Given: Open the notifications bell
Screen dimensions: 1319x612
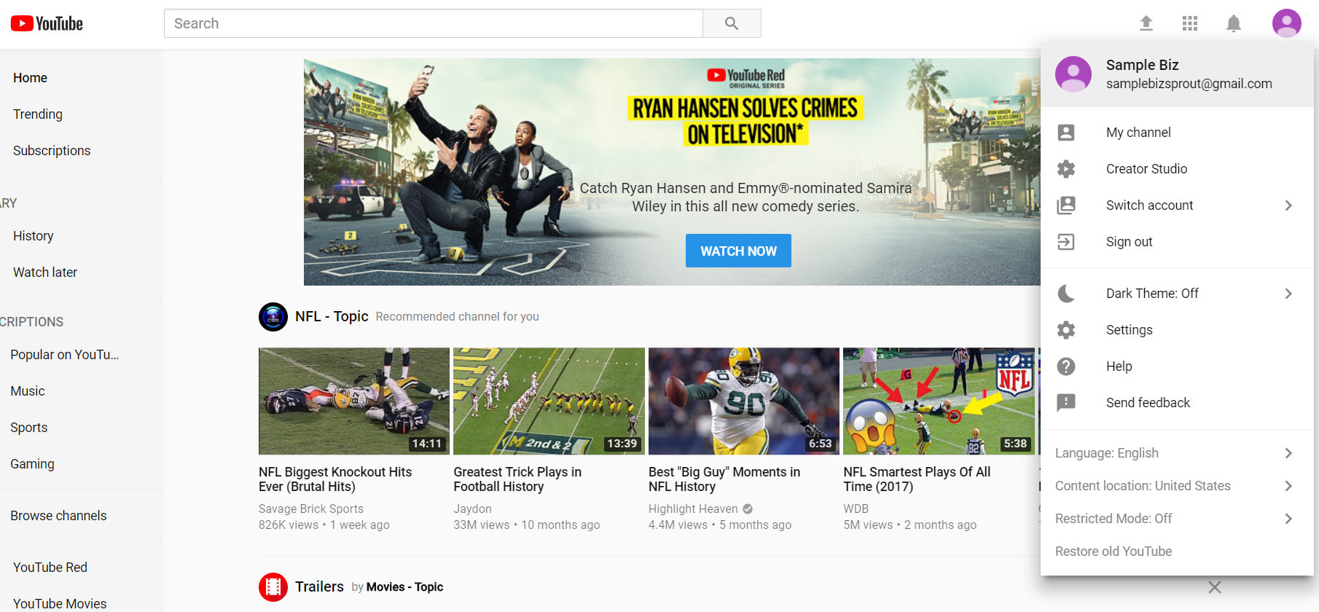Looking at the screenshot, I should pos(1234,23).
